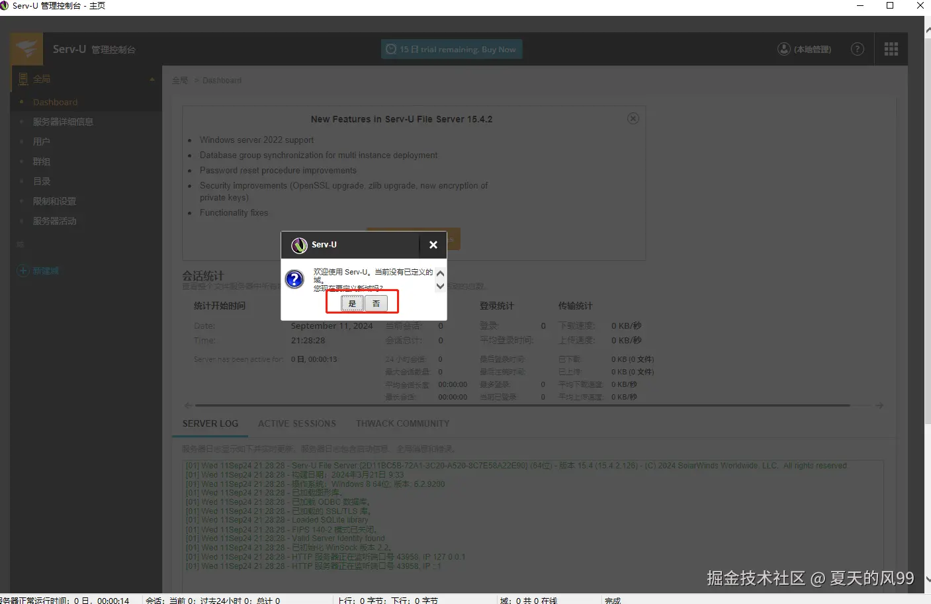Open 群组 in the sidebar
This screenshot has width=931, height=604.
(42, 161)
